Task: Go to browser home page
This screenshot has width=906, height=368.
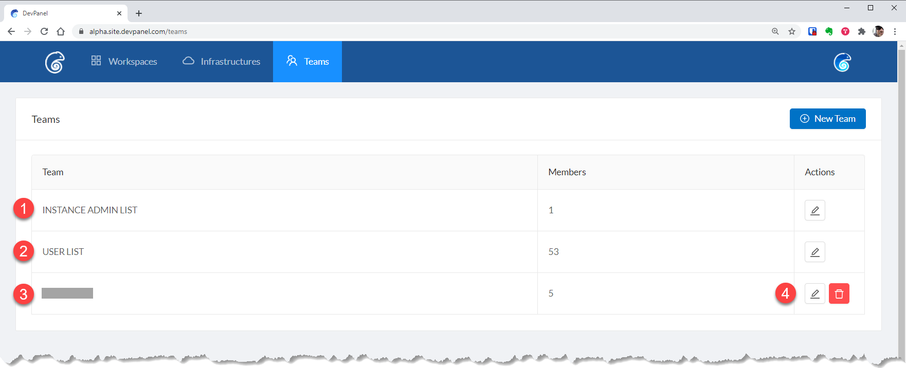Action: pyautogui.click(x=61, y=31)
